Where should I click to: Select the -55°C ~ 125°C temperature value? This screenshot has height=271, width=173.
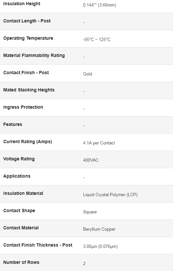pos(97,40)
